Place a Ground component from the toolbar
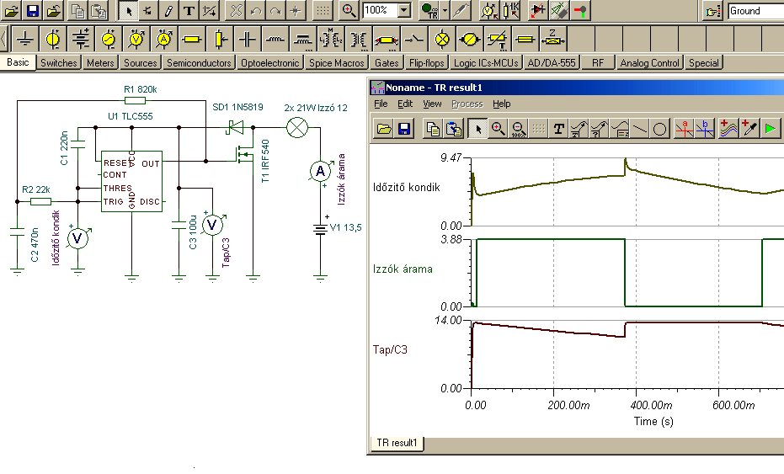Viewport: 784px width, 474px height. [25, 39]
